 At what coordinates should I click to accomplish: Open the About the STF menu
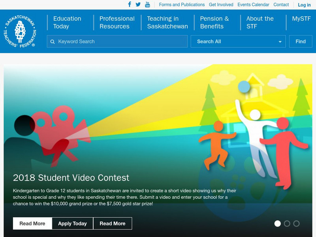(260, 23)
